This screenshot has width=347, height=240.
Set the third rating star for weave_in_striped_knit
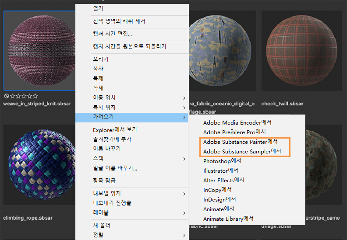click(24, 96)
